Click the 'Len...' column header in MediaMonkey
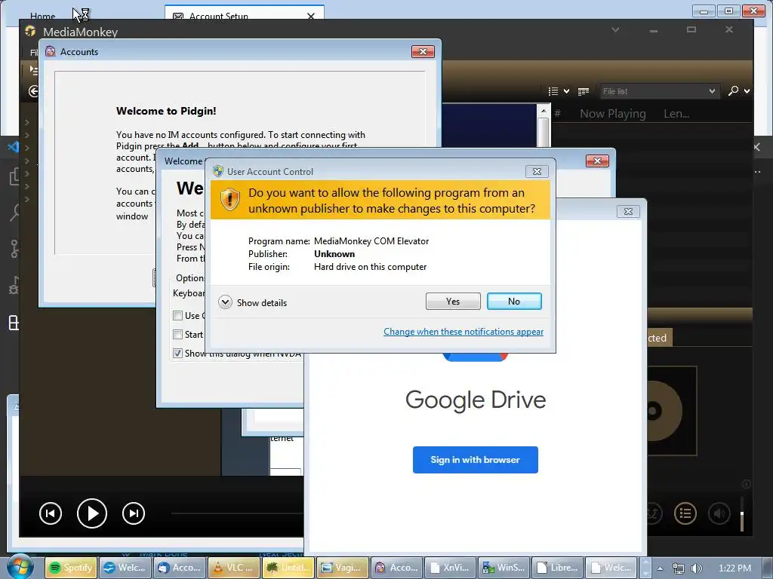 pos(676,114)
